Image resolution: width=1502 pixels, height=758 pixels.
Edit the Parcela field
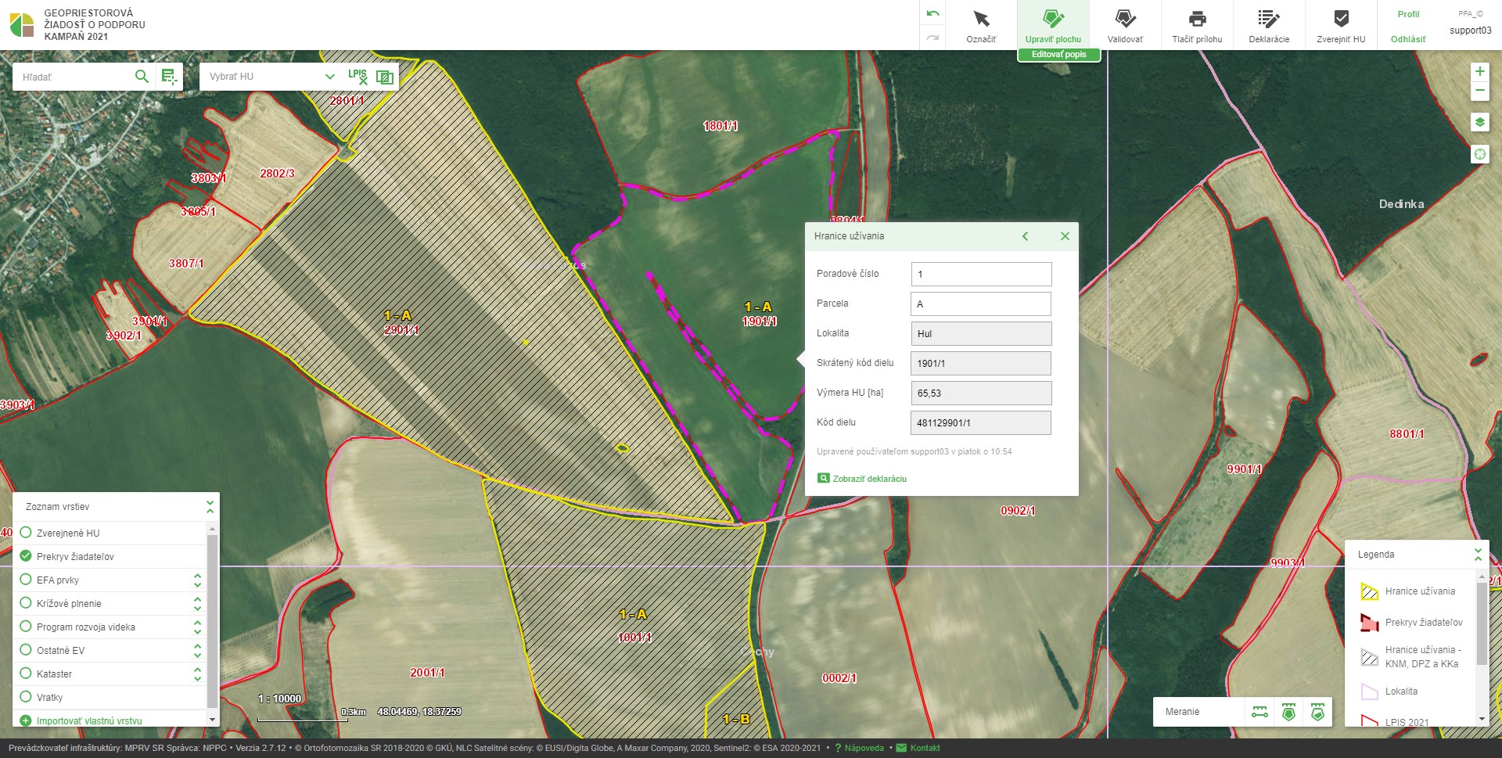pyautogui.click(x=981, y=304)
